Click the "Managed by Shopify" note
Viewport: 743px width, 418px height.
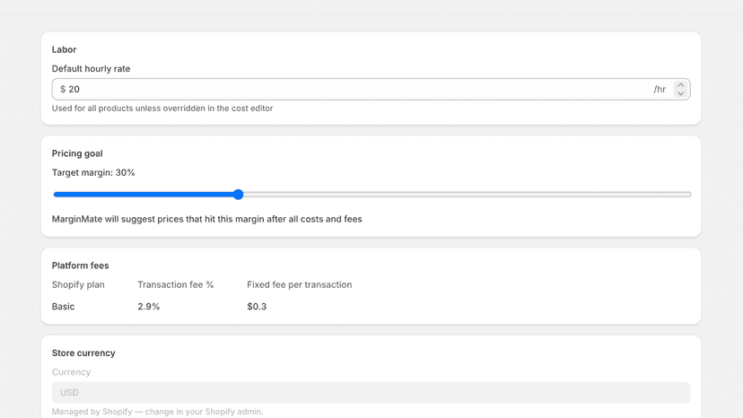(x=157, y=412)
